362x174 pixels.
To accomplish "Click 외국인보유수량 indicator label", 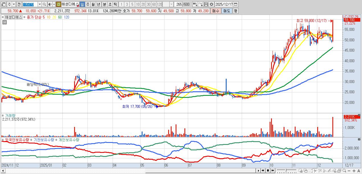I will point(17,140).
